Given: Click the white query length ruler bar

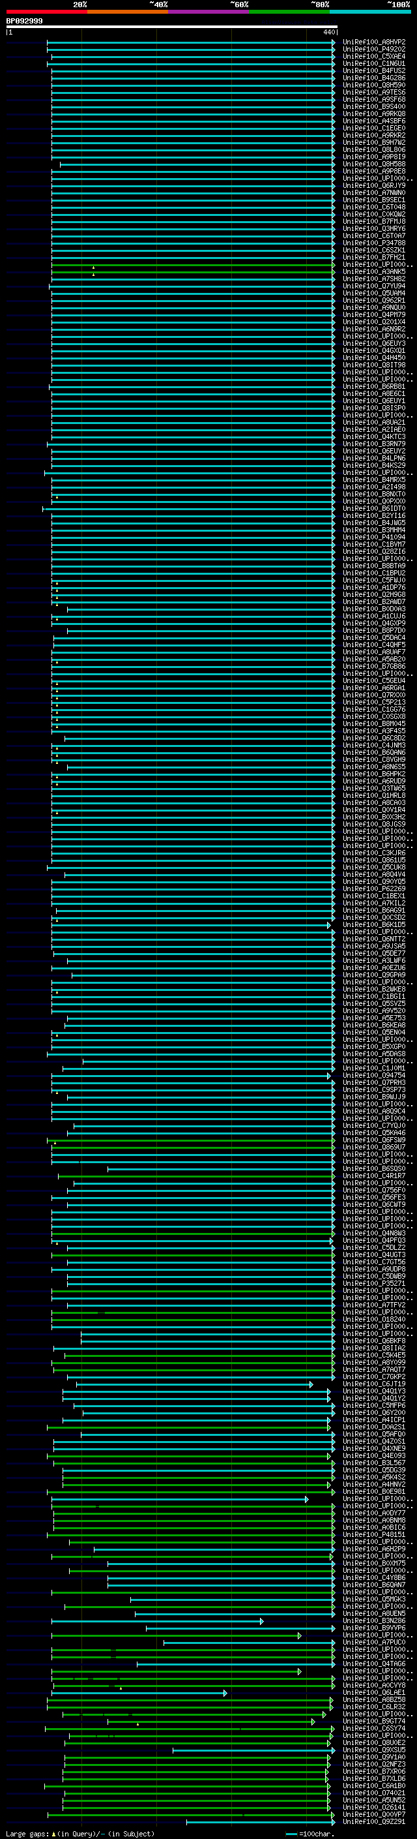Looking at the screenshot, I should pyautogui.click(x=172, y=26).
